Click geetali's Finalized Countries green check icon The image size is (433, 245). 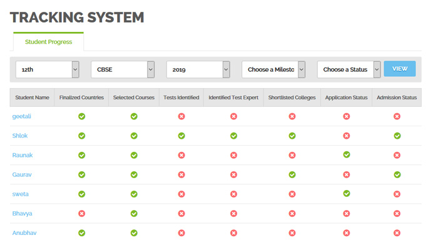[82, 116]
